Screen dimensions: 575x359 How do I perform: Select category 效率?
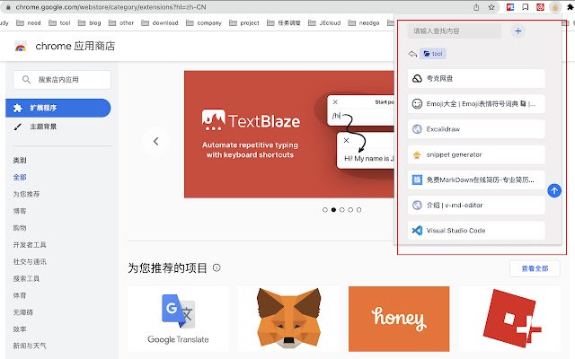pos(20,329)
